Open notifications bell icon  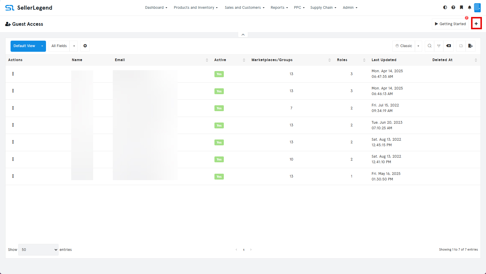(x=470, y=8)
